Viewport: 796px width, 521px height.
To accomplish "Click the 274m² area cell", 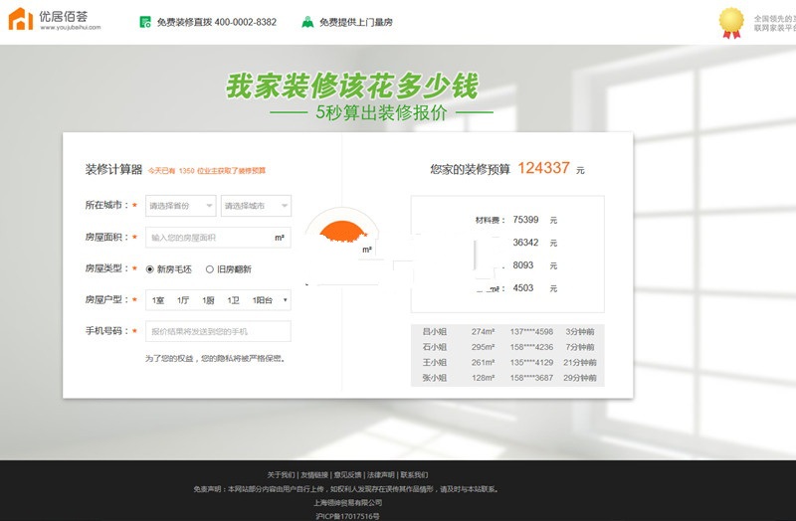I will 483,332.
